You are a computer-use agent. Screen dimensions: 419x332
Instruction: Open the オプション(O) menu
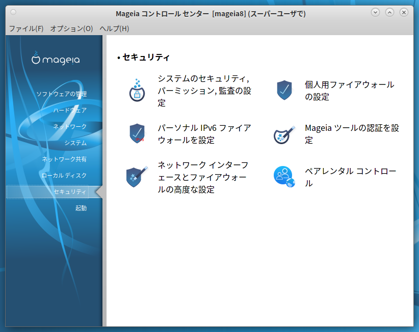(x=71, y=29)
